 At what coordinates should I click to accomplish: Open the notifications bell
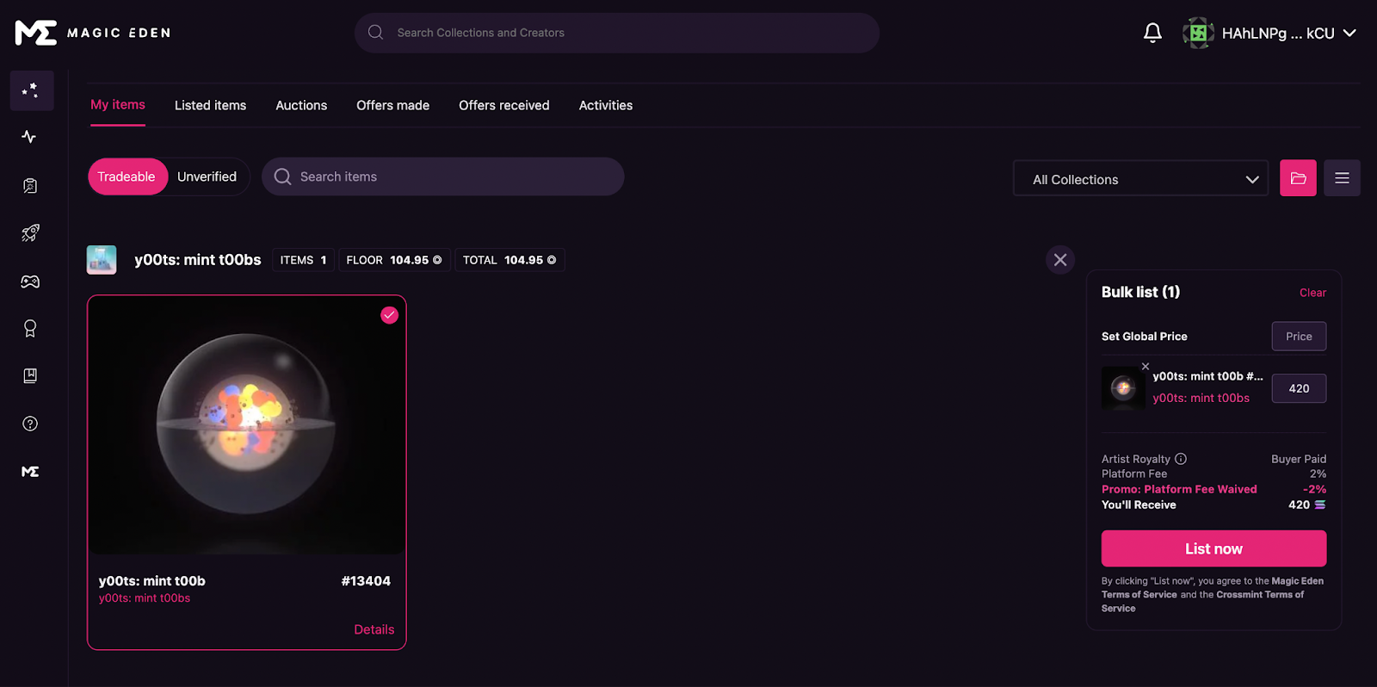tap(1152, 33)
